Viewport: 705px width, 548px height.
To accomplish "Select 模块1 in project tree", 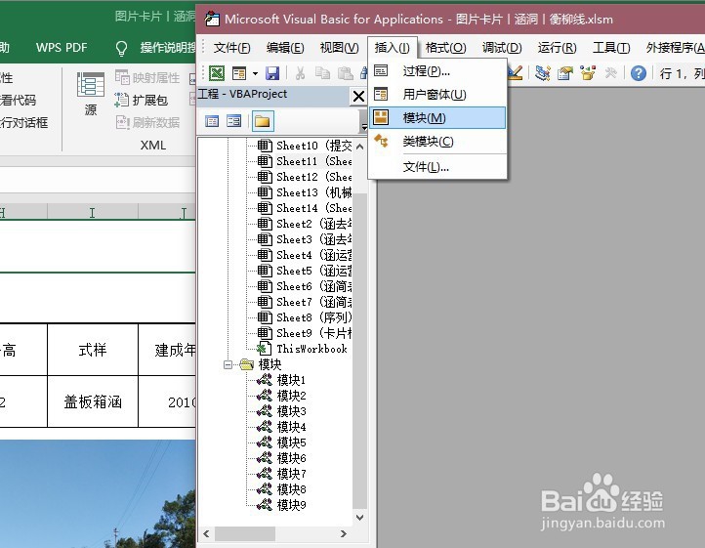I will pyautogui.click(x=281, y=380).
